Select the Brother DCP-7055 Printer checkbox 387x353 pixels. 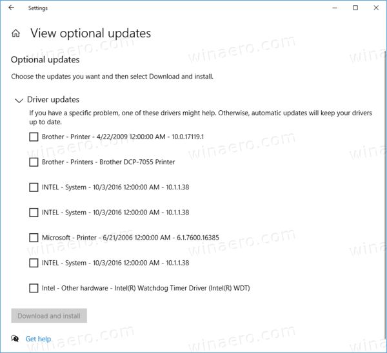point(34,162)
